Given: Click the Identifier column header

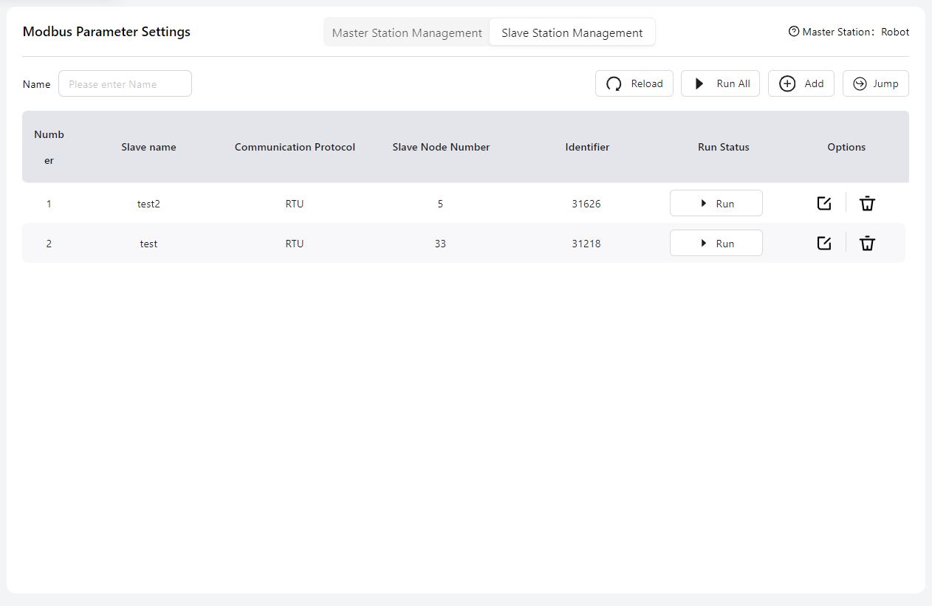Looking at the screenshot, I should 587,147.
